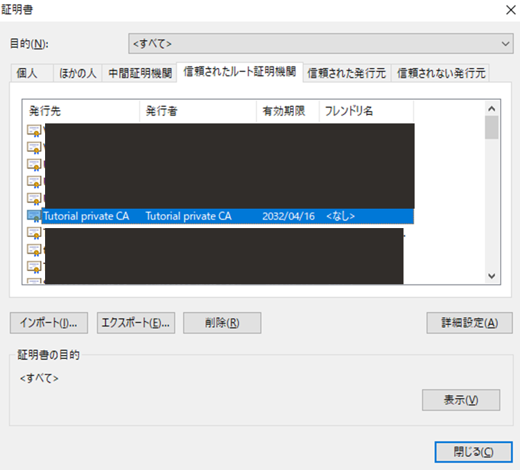Open the 信頼されない発行元 tab
Image resolution: width=520 pixels, height=470 pixels.
440,73
